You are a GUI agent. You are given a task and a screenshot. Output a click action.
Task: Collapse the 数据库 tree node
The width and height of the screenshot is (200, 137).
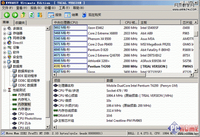click(x=5, y=66)
